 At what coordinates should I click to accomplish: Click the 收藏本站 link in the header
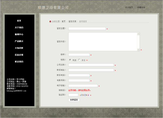pyautogui.click(x=141, y=7)
